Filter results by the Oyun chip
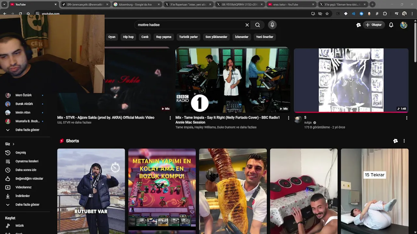The image size is (417, 234). pos(112,37)
